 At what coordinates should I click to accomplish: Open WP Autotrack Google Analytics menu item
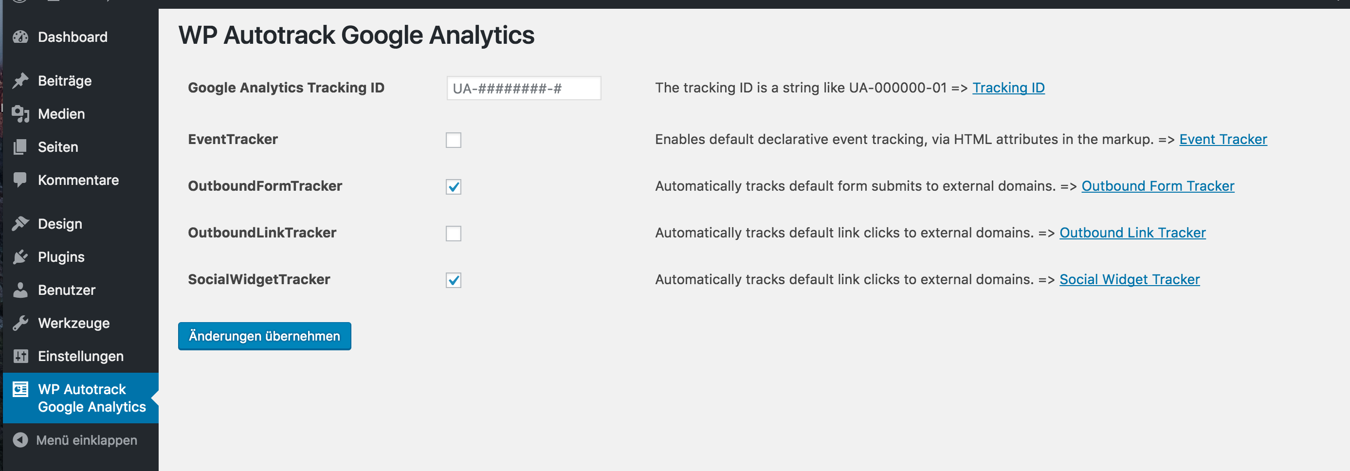pyautogui.click(x=81, y=398)
